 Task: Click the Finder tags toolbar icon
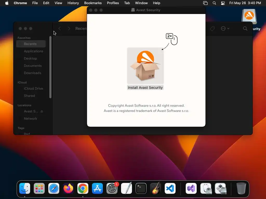(x=212, y=29)
